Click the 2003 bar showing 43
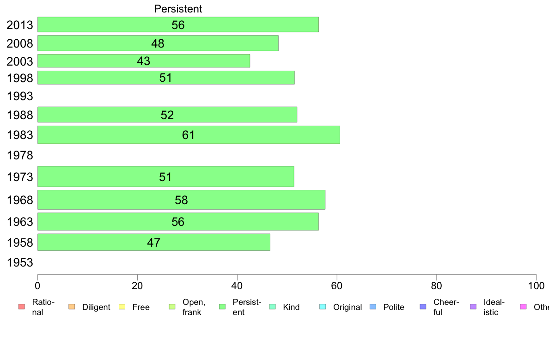This screenshot has width=549, height=340. 144,61
